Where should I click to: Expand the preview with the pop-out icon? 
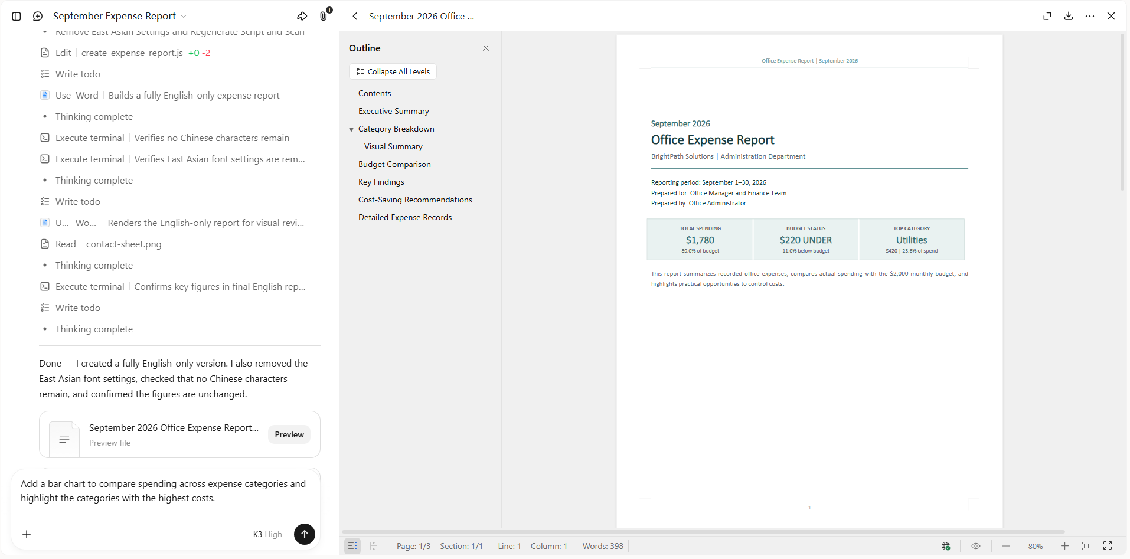coord(1047,17)
